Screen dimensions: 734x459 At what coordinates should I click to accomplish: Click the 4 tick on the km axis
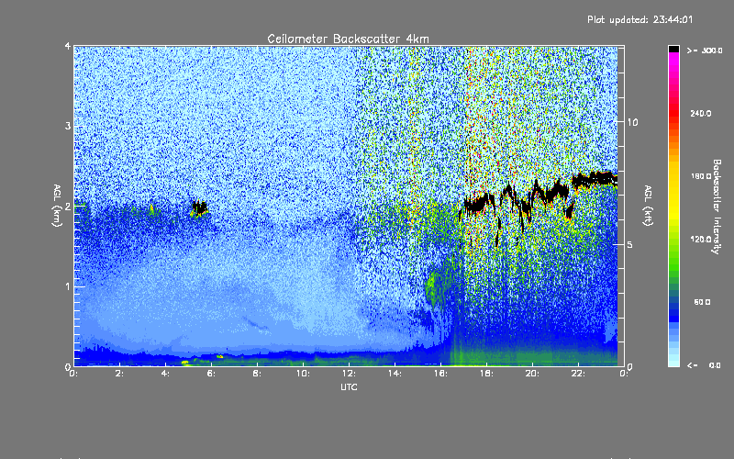point(68,46)
